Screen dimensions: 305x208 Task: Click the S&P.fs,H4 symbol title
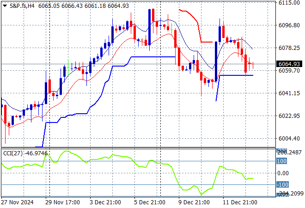click(22, 6)
